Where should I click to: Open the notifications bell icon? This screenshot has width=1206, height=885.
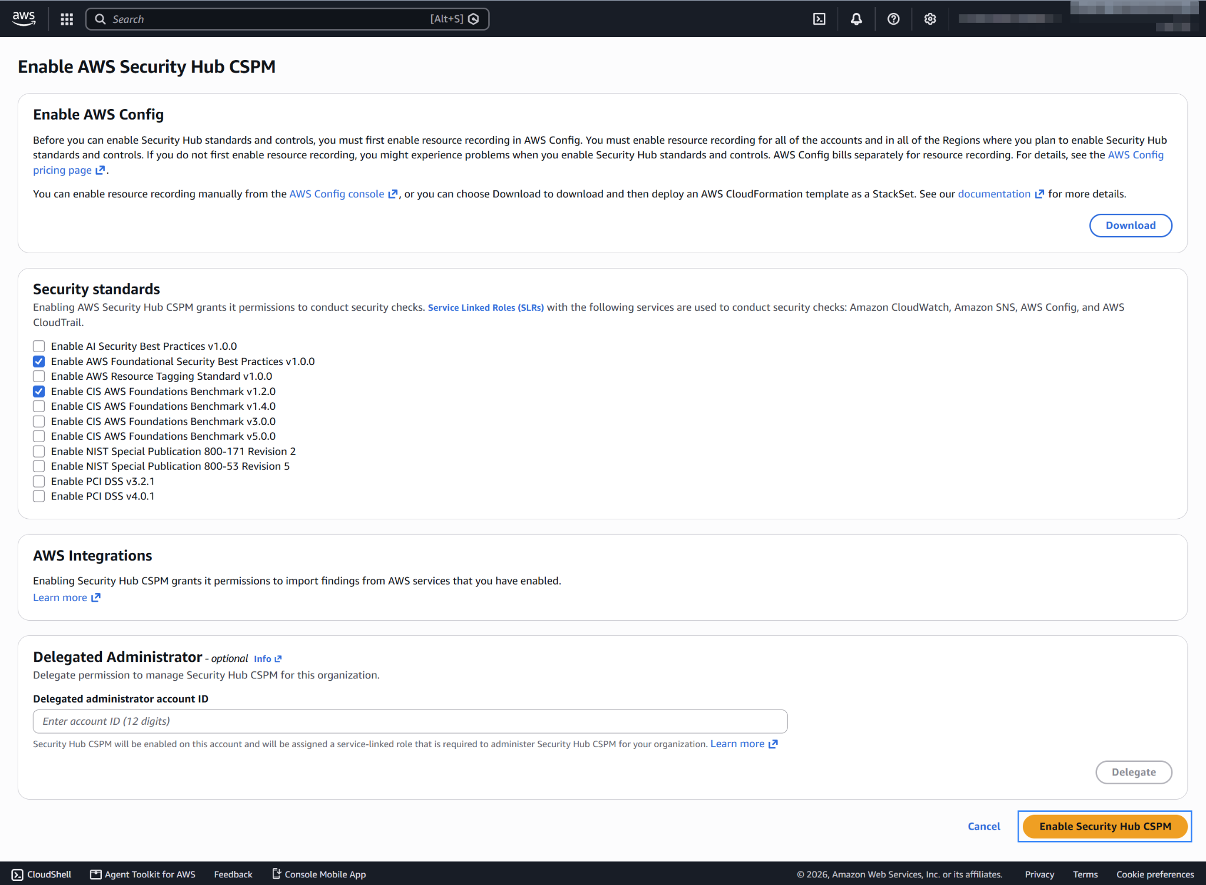coord(856,19)
